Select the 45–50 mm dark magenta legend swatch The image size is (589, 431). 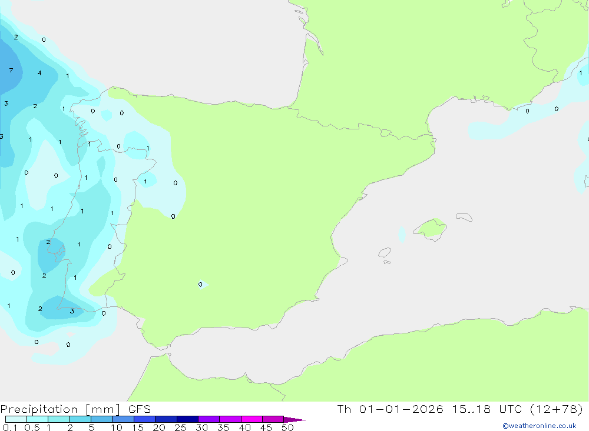tap(273, 419)
